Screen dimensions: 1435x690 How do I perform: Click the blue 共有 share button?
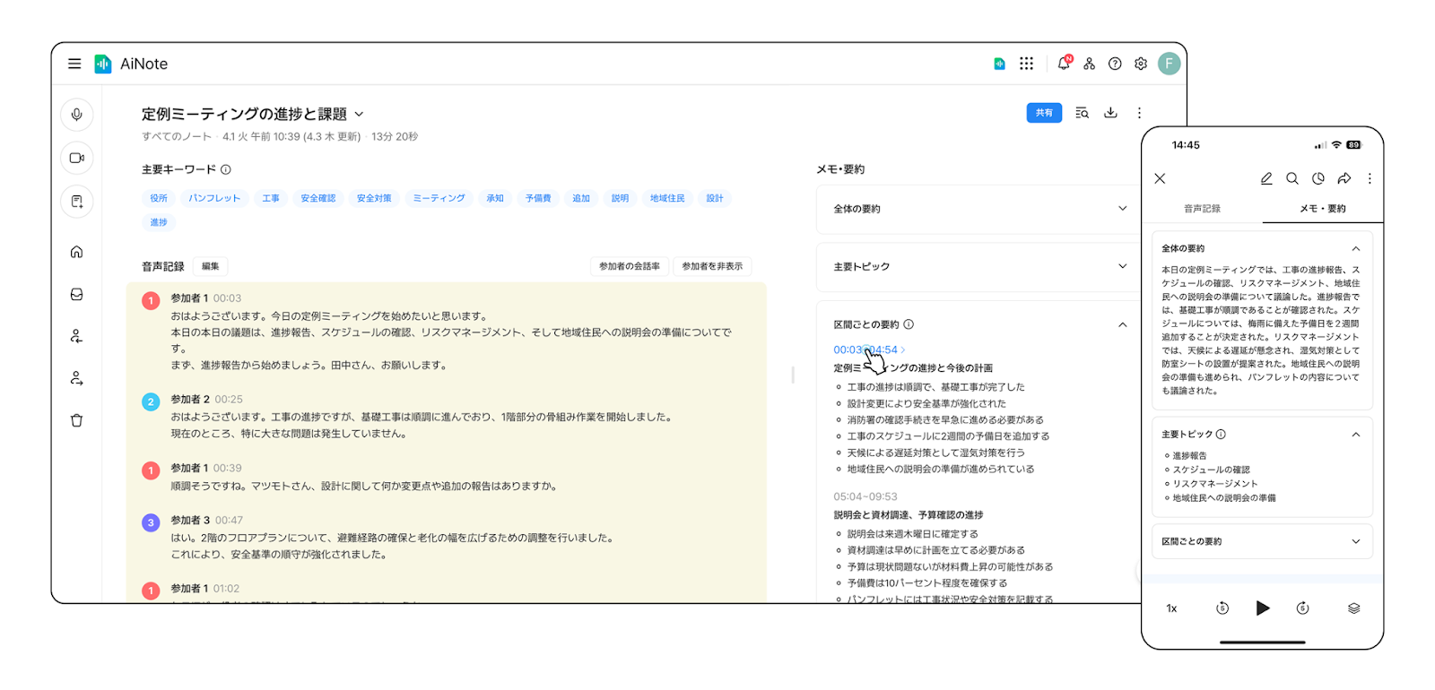pyautogui.click(x=1044, y=113)
